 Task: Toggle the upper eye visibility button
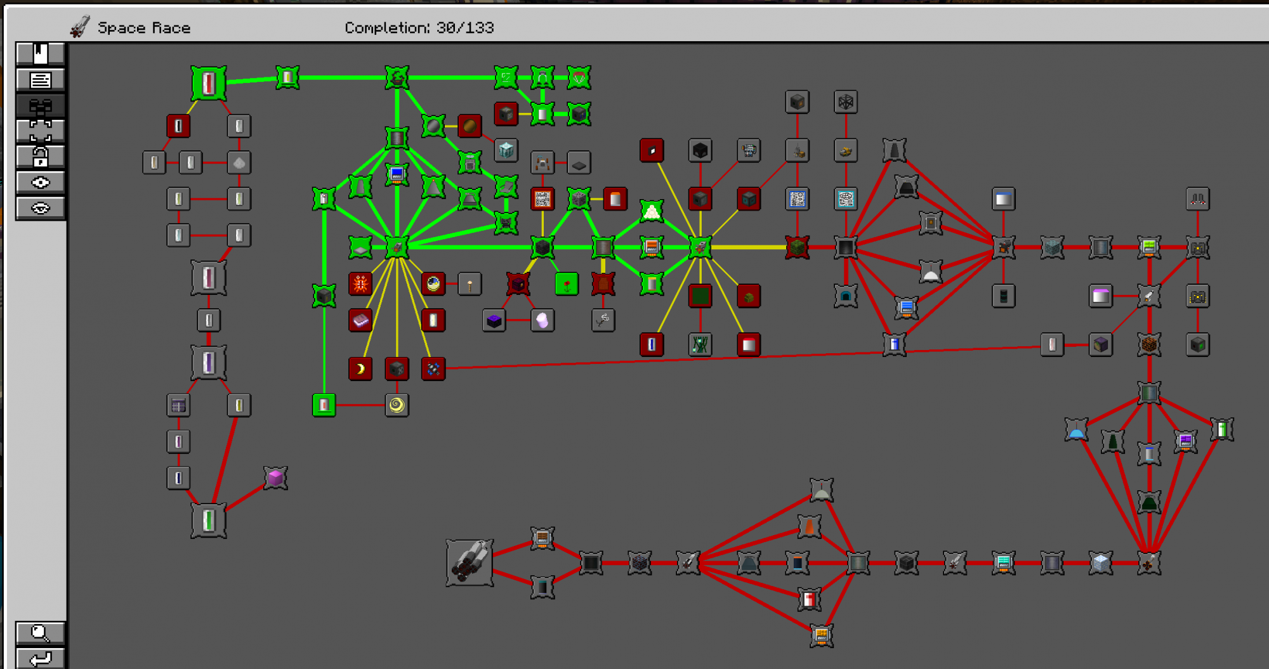(x=40, y=183)
